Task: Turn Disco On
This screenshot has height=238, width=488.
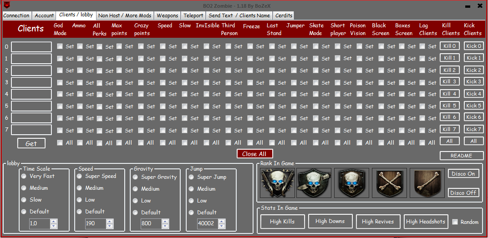Action: 463,173
